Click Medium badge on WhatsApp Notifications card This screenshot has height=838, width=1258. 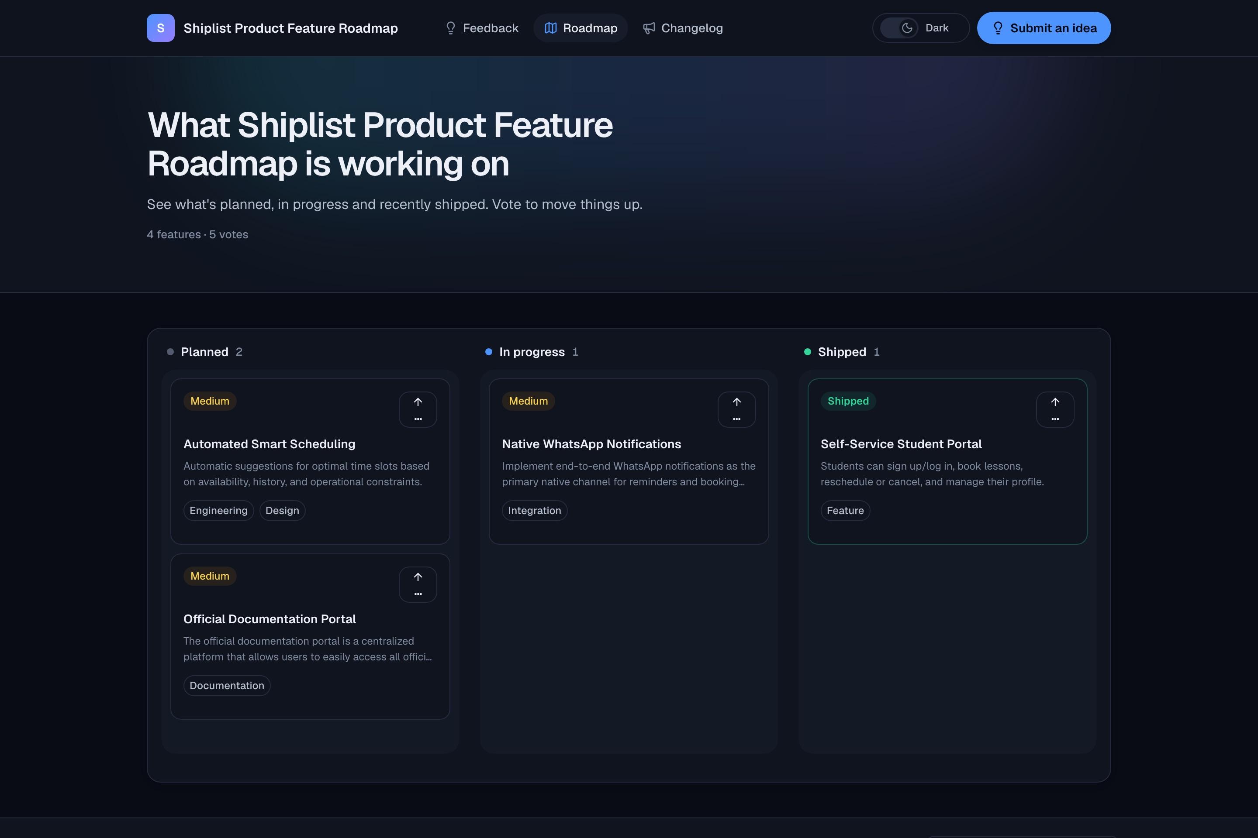[x=529, y=401]
